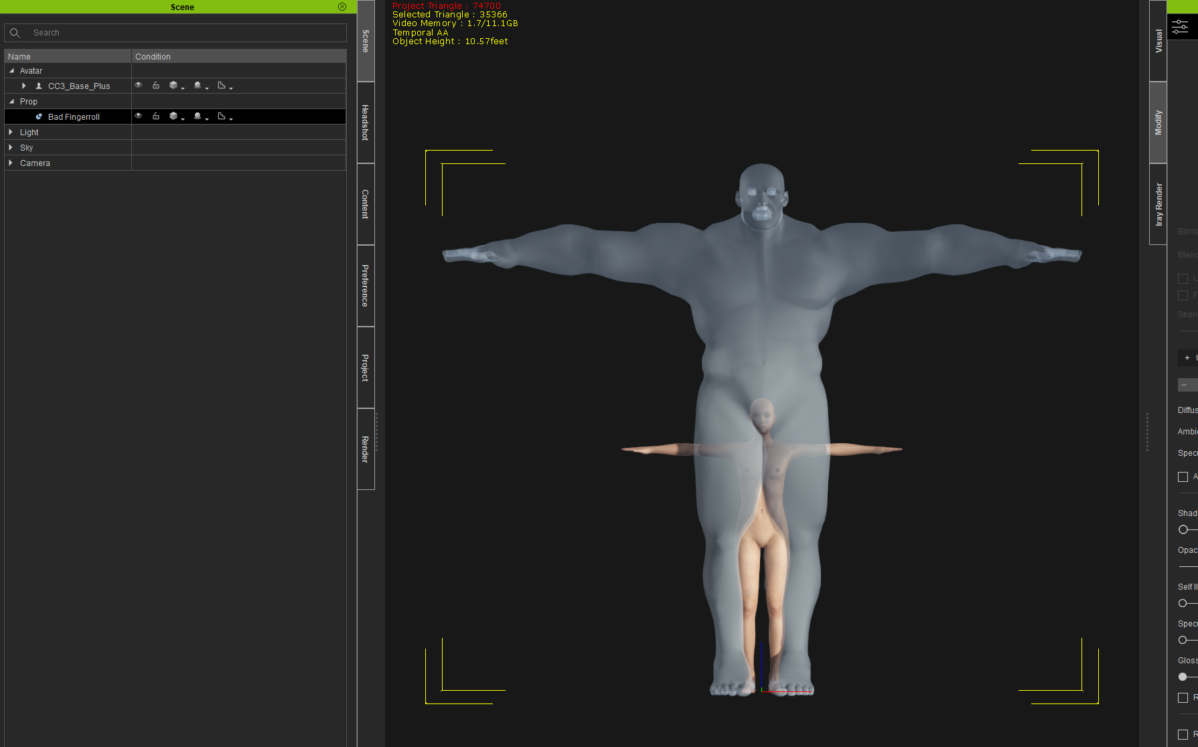Hide CC3_Base_Plus using its eye icon

(x=139, y=85)
